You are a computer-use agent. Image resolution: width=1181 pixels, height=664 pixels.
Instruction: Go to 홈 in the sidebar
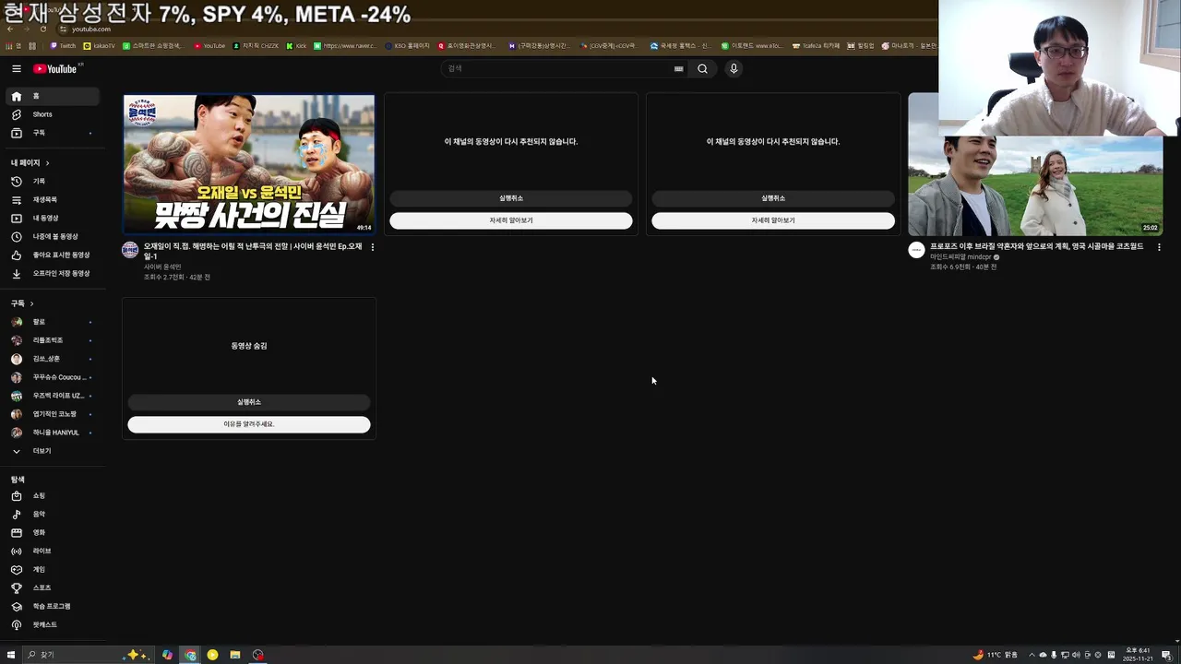click(54, 96)
